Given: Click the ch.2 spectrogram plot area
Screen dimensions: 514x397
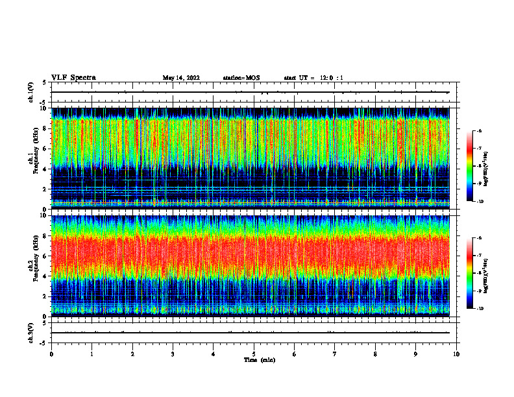Looking at the screenshot, I should pyautogui.click(x=251, y=266).
